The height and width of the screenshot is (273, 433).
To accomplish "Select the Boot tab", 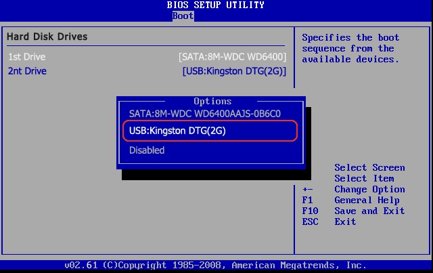I will [183, 16].
